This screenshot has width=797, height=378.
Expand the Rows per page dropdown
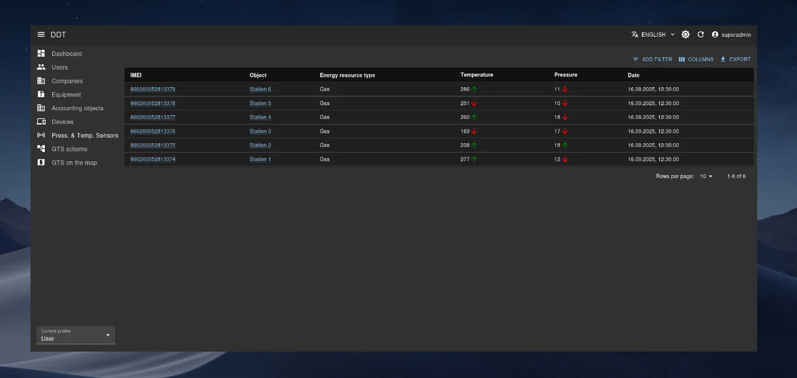706,176
